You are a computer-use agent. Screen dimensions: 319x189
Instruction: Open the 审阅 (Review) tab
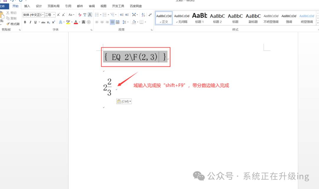click(x=92, y=6)
